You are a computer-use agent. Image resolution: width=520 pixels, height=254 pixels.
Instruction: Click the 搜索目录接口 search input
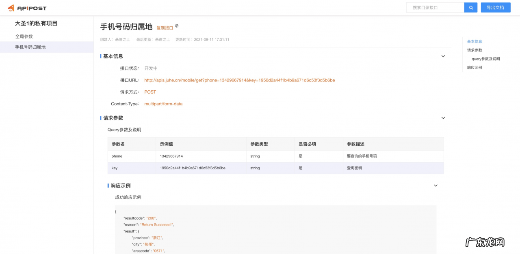tap(435, 7)
